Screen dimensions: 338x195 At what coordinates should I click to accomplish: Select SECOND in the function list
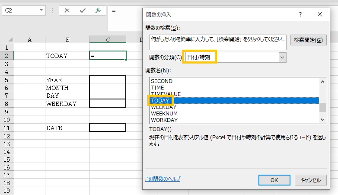pos(161,81)
